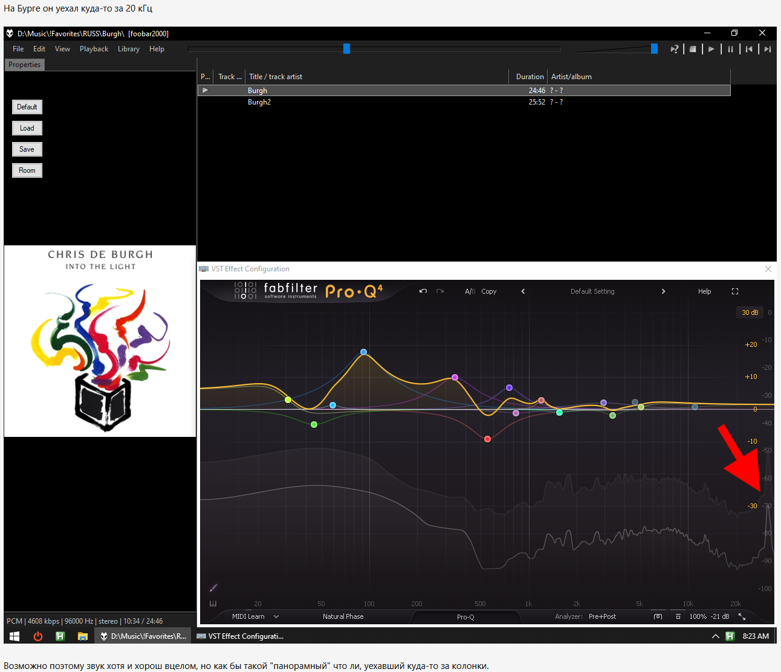The image size is (781, 672).
Task: Click the green H icon in system tray
Action: [730, 636]
